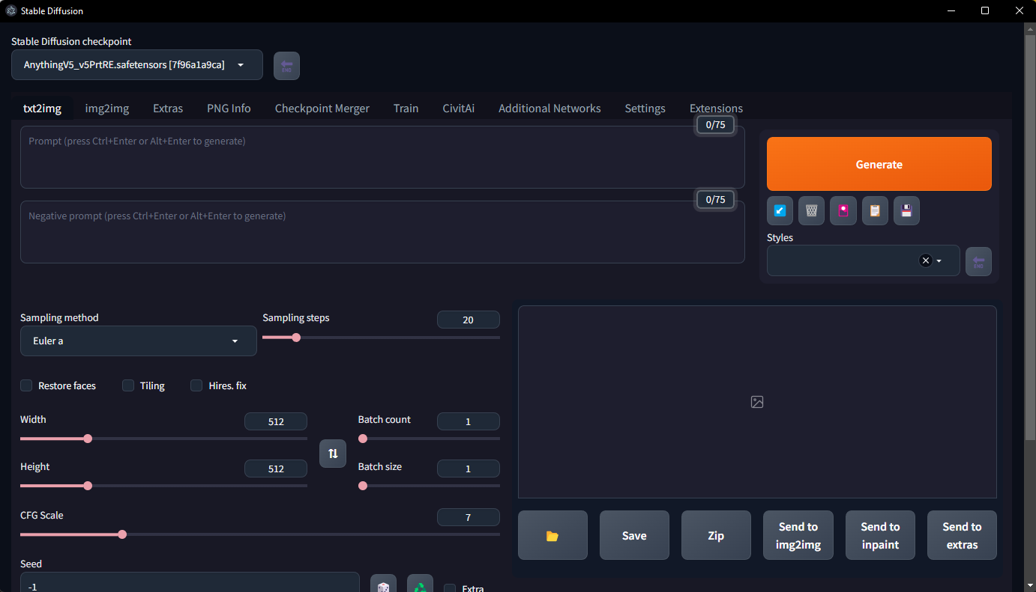Screen dimensions: 1036x592
Task: Switch to the img2img tab
Action: (x=106, y=108)
